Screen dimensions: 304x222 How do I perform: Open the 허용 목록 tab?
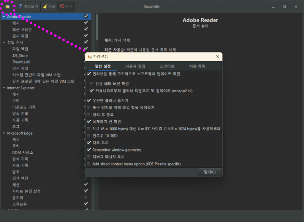pos(197,66)
